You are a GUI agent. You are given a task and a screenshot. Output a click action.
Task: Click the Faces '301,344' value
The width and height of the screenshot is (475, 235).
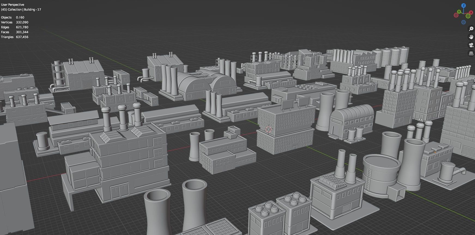[x=22, y=32]
